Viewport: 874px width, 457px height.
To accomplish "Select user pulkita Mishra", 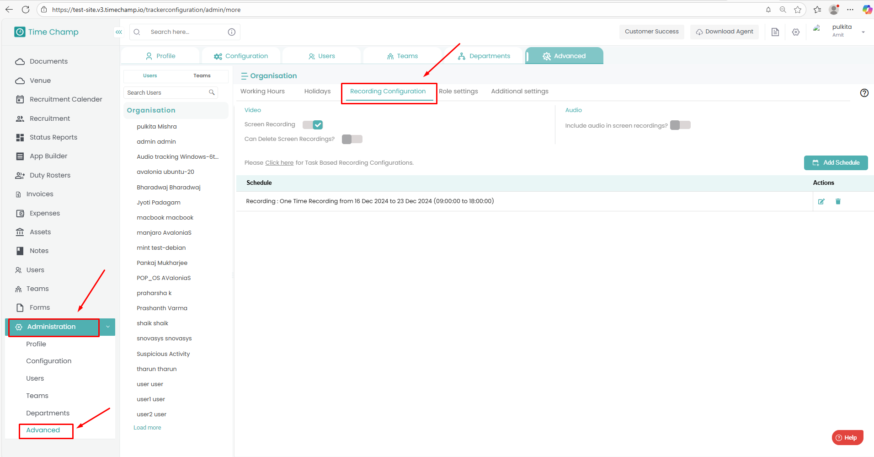I will (157, 127).
